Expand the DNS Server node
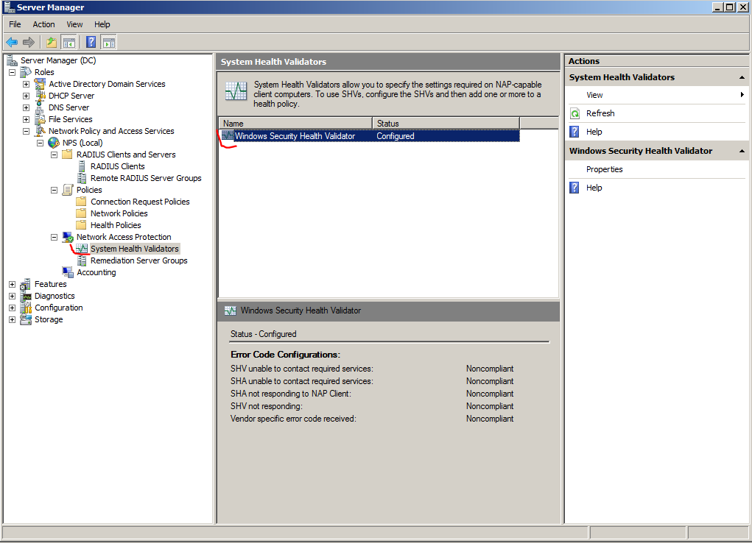 pyautogui.click(x=26, y=107)
